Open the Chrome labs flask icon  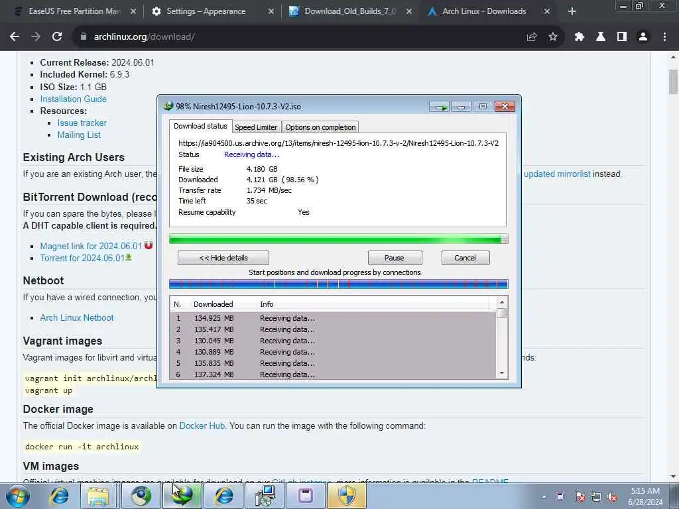(x=601, y=37)
